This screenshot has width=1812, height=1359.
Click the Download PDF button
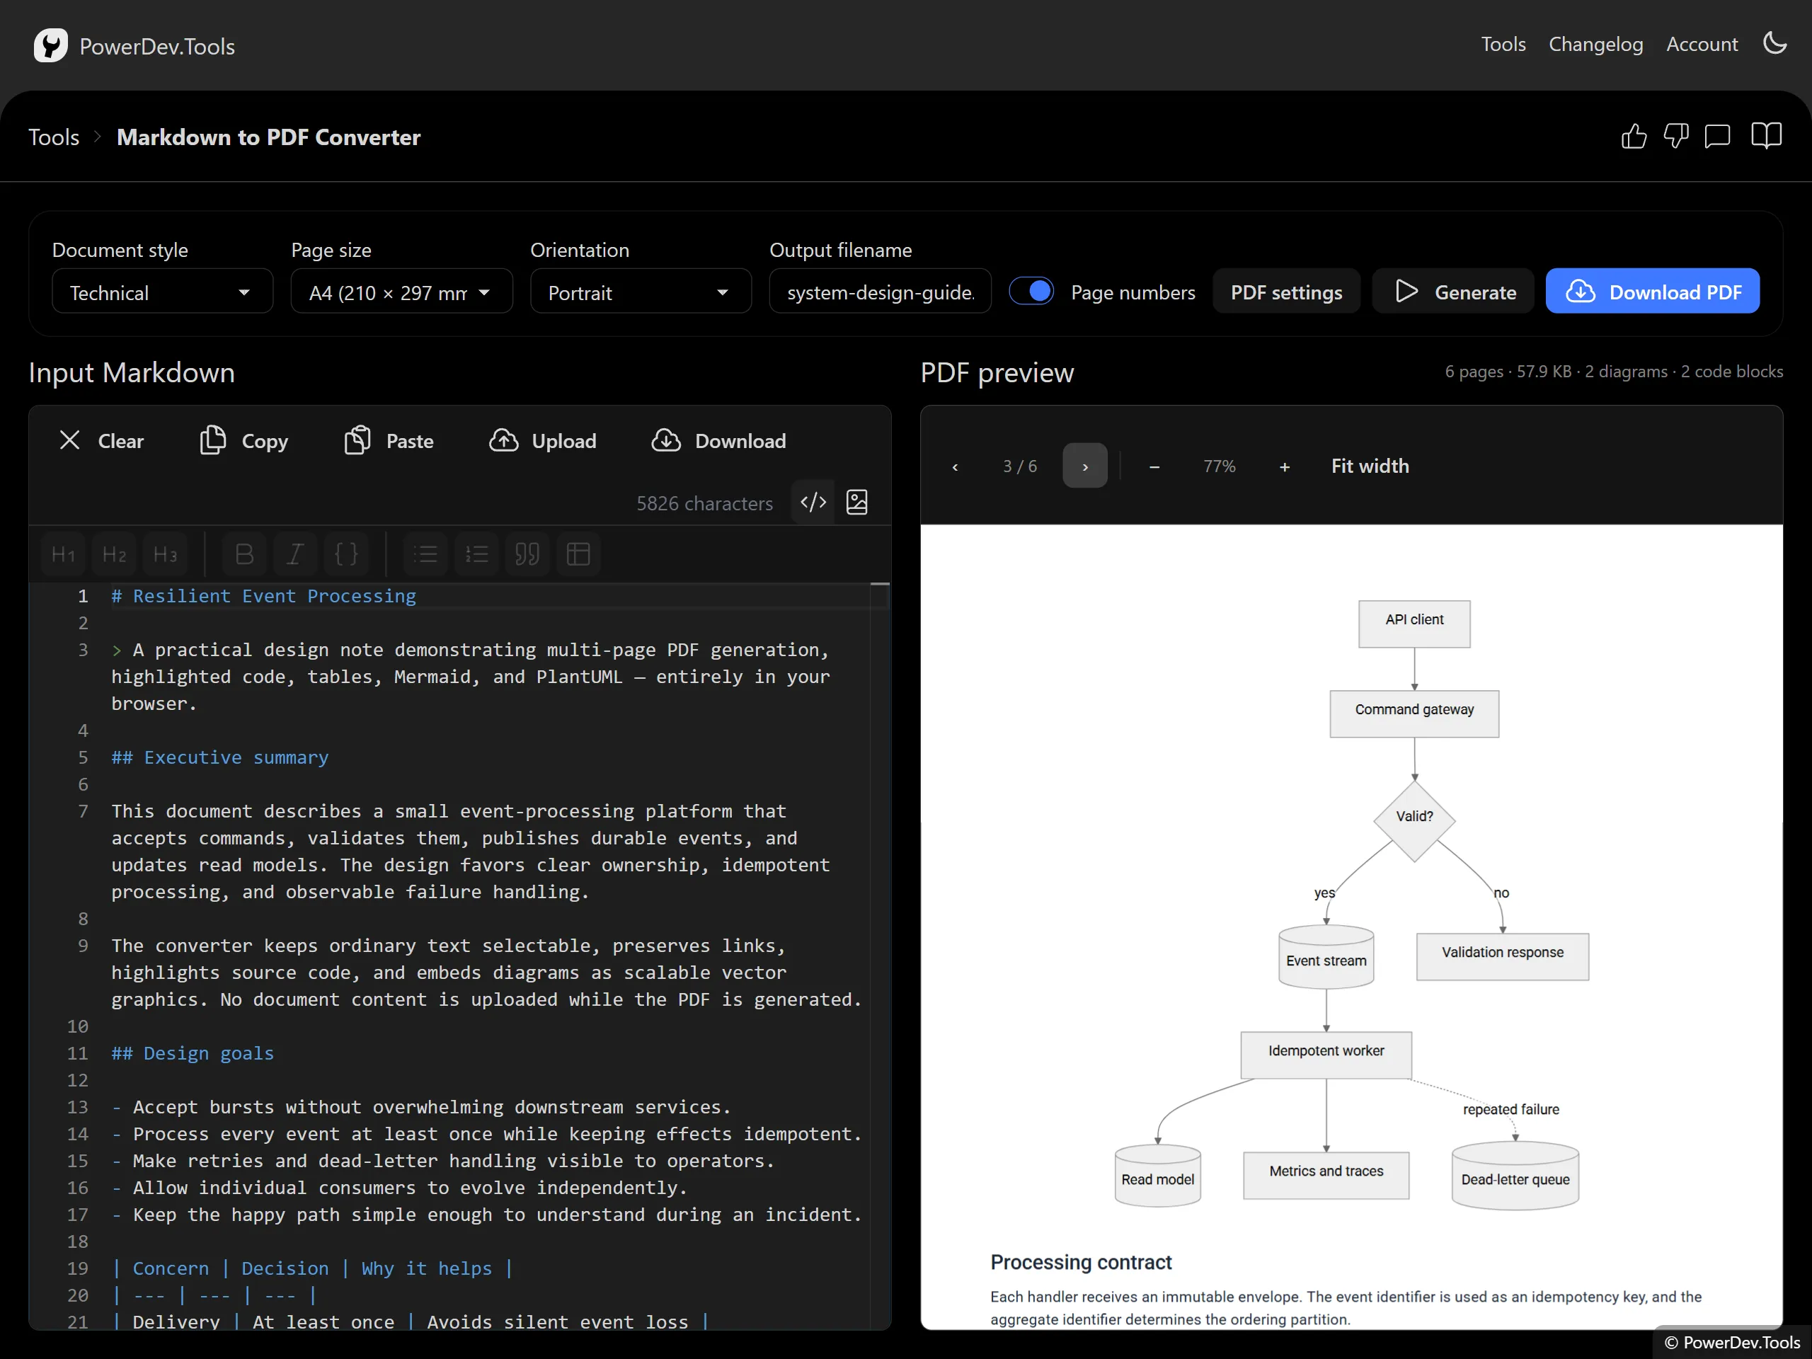click(1652, 292)
